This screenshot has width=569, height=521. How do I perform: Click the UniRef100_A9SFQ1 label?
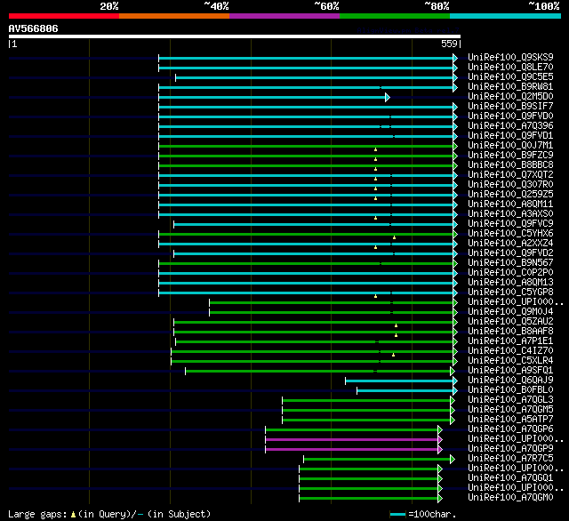(510, 371)
